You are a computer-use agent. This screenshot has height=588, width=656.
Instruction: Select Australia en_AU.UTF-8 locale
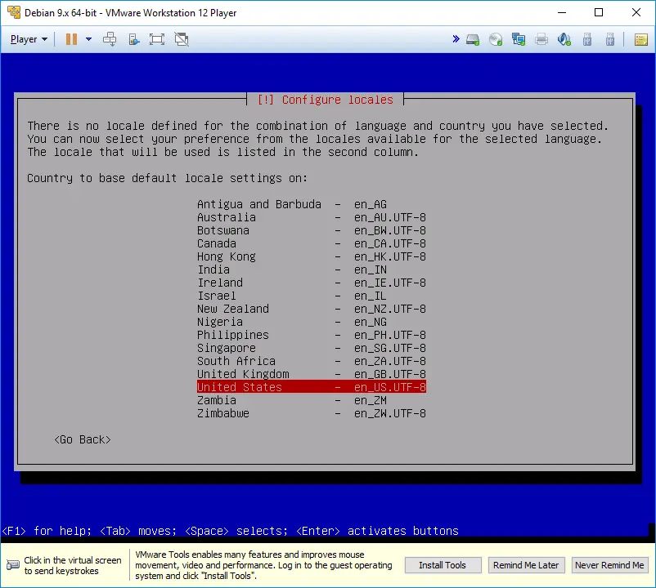coord(312,217)
